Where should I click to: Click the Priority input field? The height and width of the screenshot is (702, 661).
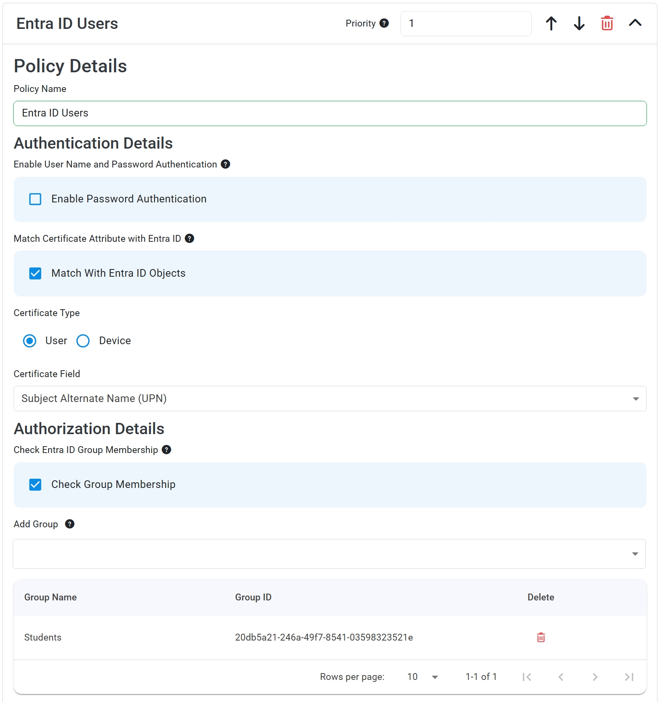pos(466,24)
